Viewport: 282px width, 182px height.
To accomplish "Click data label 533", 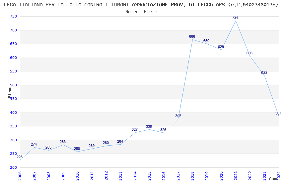I will 264,73.
